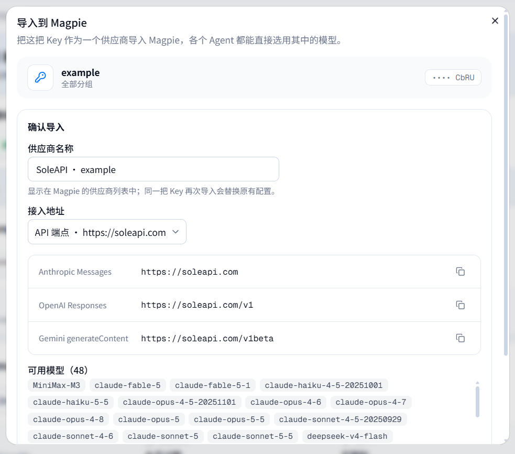This screenshot has height=454, width=515.
Task: Select the claude-opus-5 model chip
Action: tap(149, 419)
